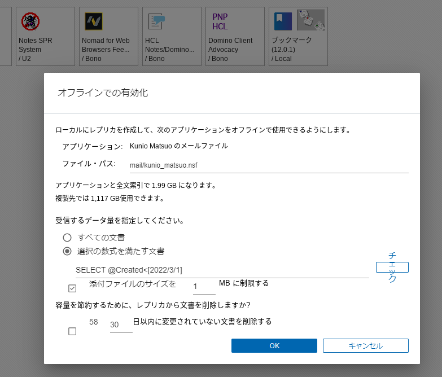Click the オフラインでの有効化 dialog title
The width and height of the screenshot is (442, 377).
coord(103,93)
